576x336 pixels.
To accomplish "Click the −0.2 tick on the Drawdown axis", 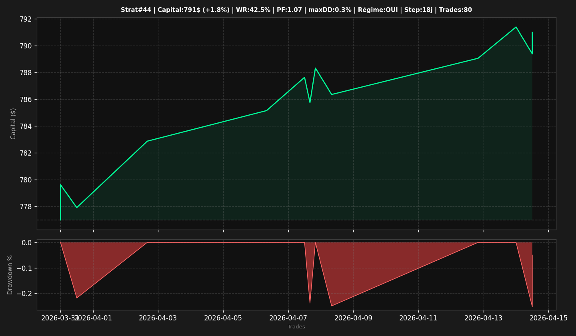I will tap(24, 294).
